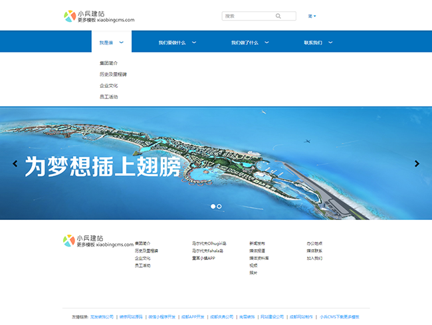
Task: Open footer link 马尔代夫Fahala岛
Action: (x=208, y=251)
